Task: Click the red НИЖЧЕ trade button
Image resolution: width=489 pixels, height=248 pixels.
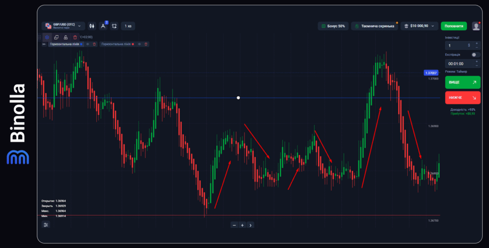Action: pyautogui.click(x=462, y=98)
